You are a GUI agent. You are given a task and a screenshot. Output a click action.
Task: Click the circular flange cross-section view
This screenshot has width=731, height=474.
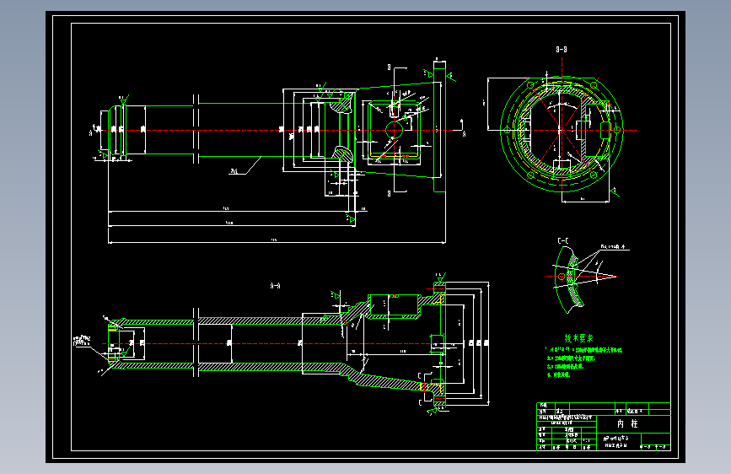(x=562, y=130)
